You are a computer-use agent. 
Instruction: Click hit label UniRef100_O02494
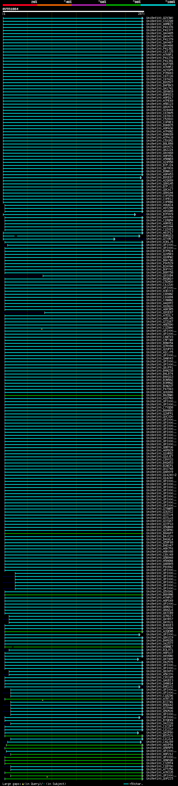click(x=160, y=628)
